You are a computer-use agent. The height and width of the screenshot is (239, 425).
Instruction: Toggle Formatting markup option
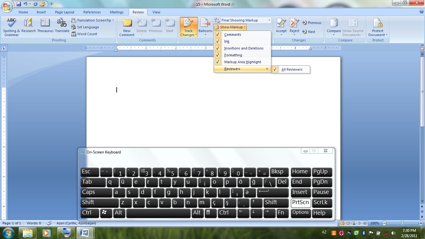(x=242, y=55)
